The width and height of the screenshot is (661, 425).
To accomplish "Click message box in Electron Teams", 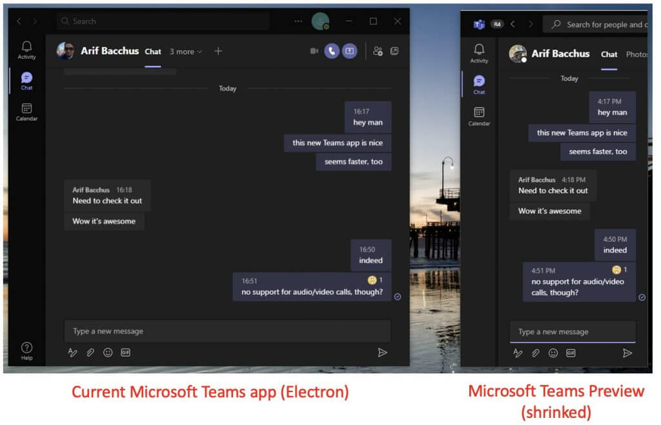I will [x=228, y=331].
